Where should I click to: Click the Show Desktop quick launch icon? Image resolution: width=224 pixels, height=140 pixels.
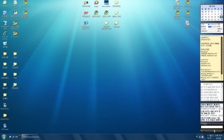point(10,137)
